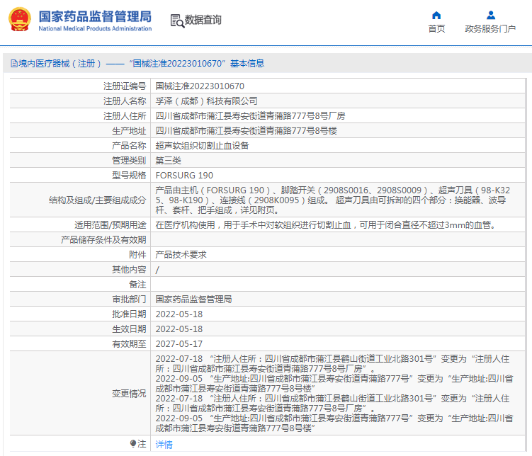Click the 生产地址 row label
532x456 pixels.
129,131
